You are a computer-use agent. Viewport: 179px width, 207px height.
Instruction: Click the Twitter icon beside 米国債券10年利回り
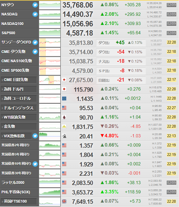[x=35, y=164]
